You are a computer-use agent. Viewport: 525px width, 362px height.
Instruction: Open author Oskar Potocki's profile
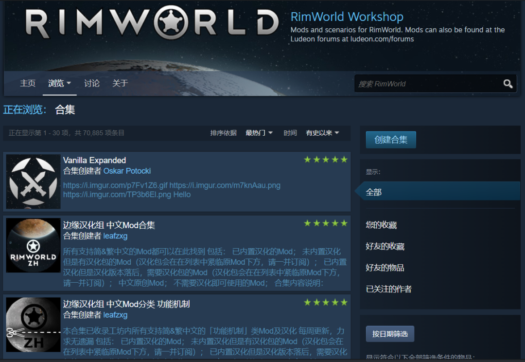tap(127, 171)
